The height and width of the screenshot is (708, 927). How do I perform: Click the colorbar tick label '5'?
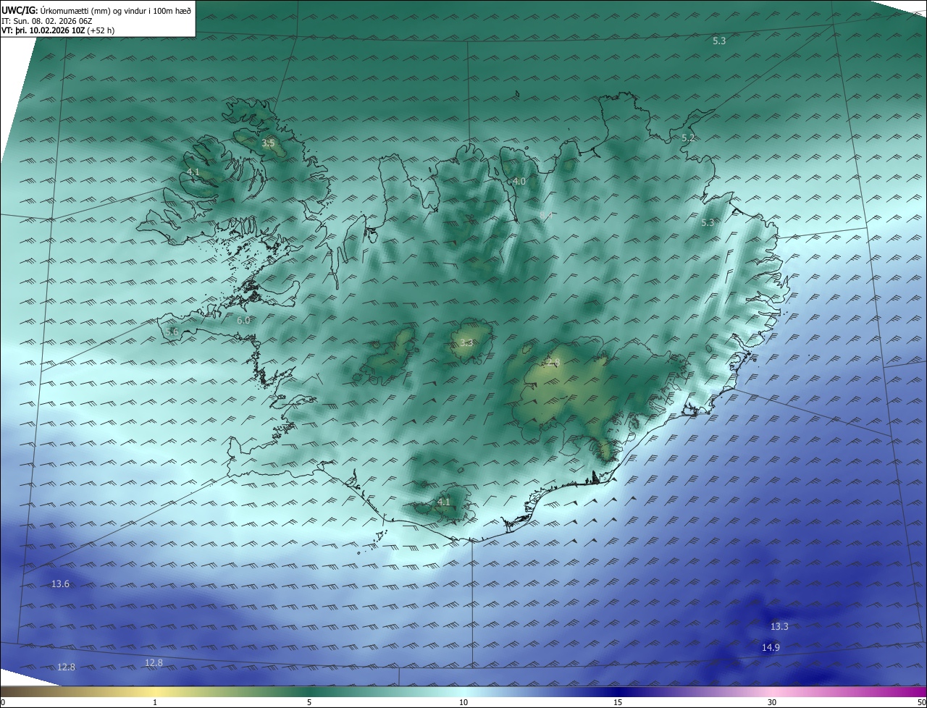point(309,702)
